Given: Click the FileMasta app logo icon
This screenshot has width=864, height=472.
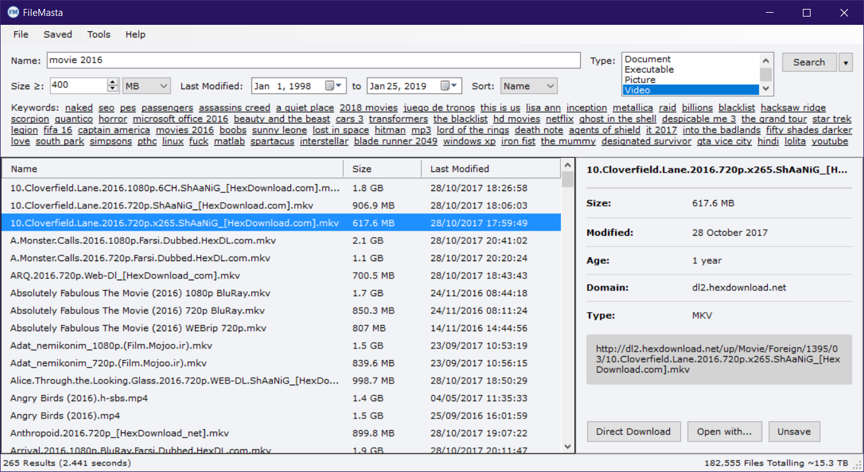Looking at the screenshot, I should [x=13, y=13].
